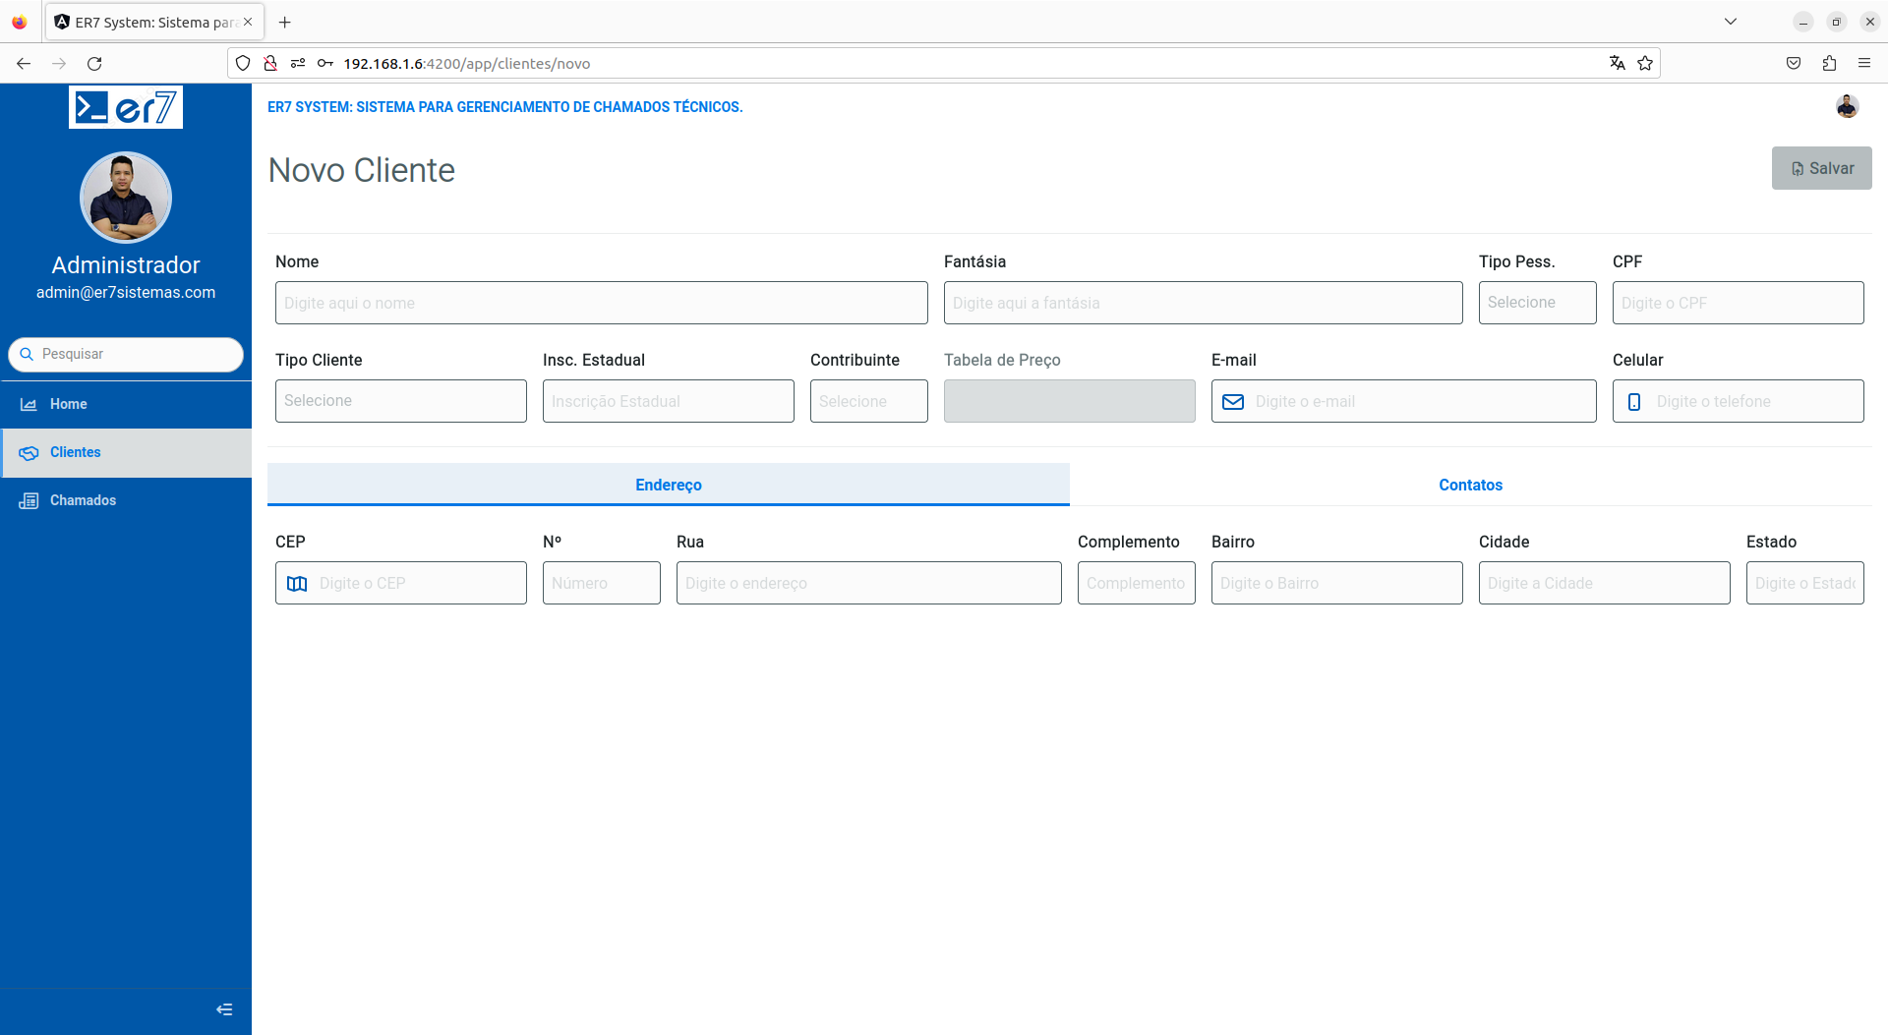Click the Home chart icon in the sidebar
This screenshot has width=1888, height=1035.
click(x=29, y=404)
